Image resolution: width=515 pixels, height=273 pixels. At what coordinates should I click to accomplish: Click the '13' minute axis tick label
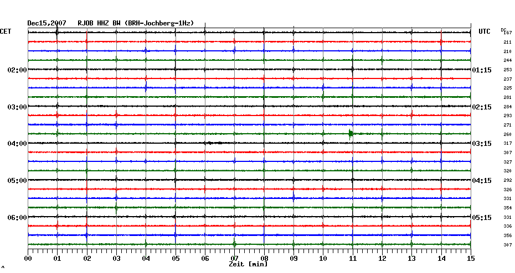coord(411,259)
